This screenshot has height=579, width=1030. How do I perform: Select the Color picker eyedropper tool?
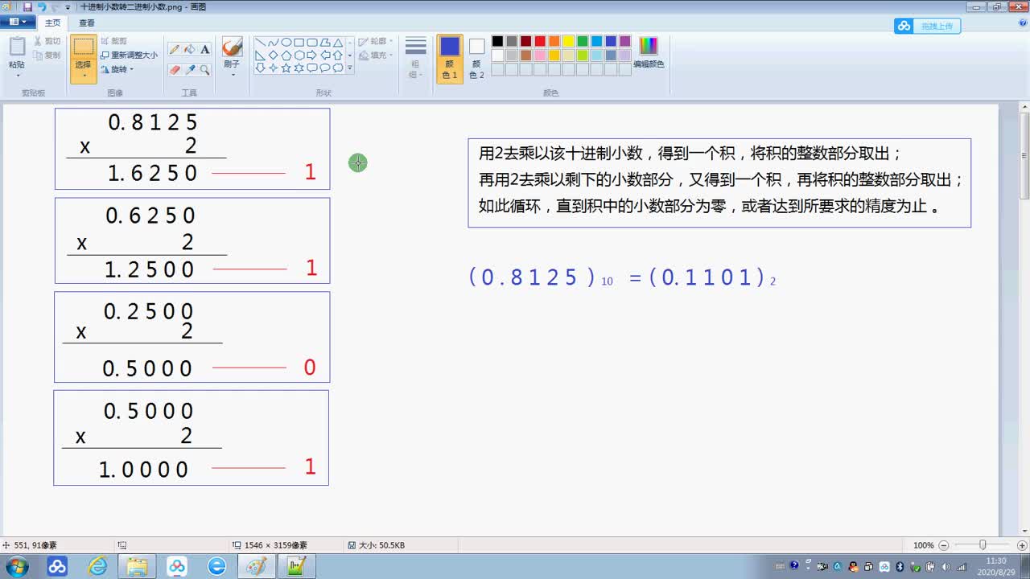click(x=190, y=70)
